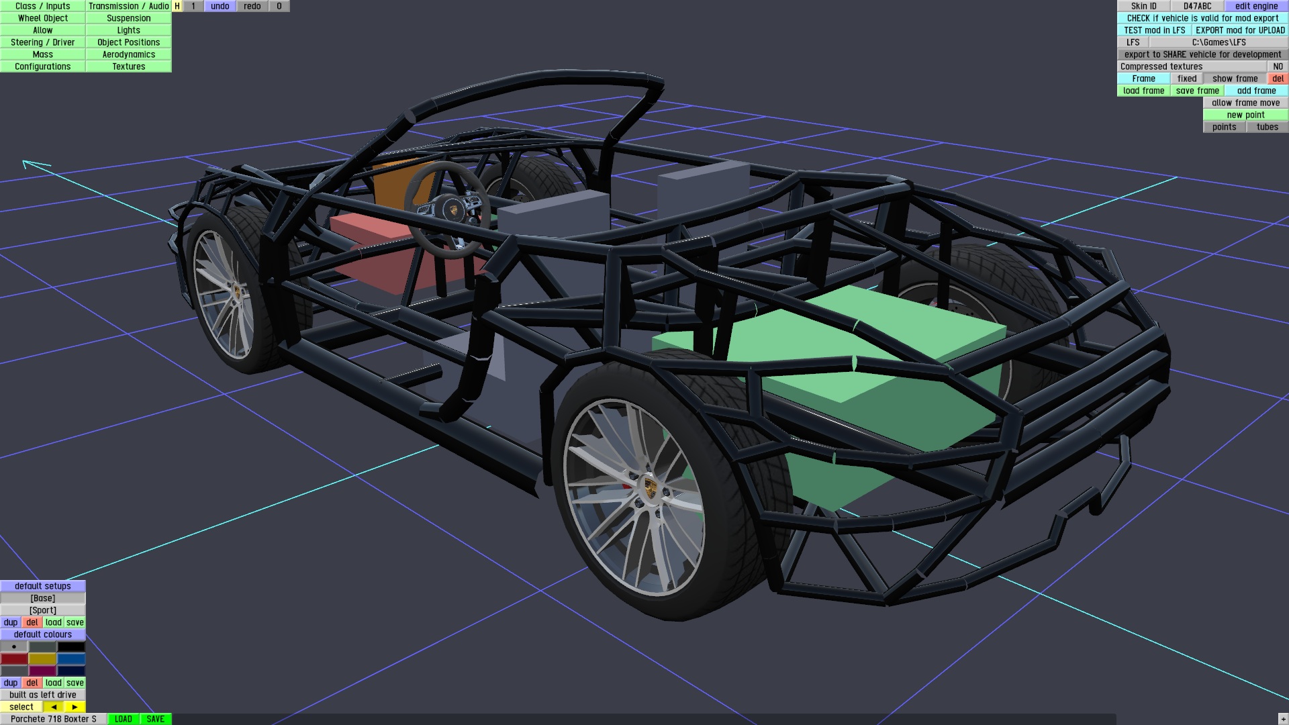Toggle show frame visibility
This screenshot has height=725, width=1289.
coord(1235,79)
